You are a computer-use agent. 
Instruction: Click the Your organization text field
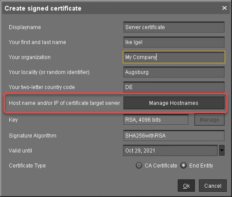point(174,57)
